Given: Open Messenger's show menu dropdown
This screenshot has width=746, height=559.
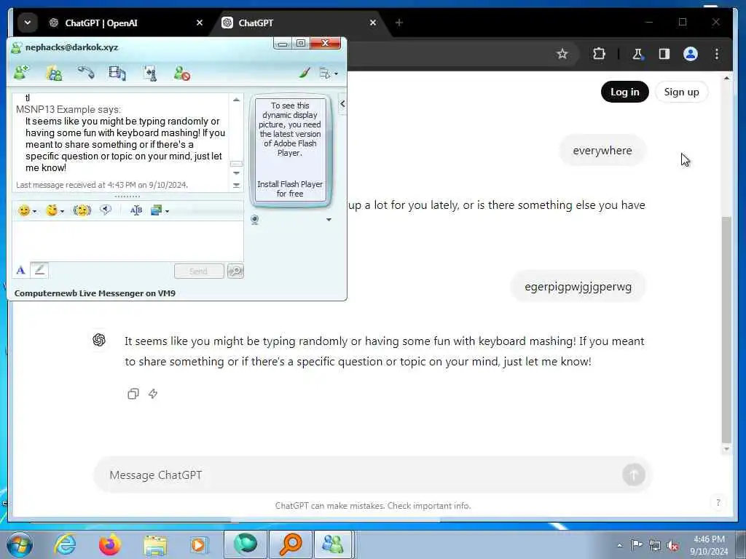Looking at the screenshot, I should [329, 74].
